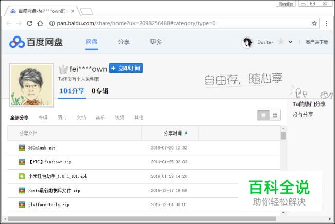Click the 分享文件 column header
335x224 pixels.
point(28,133)
